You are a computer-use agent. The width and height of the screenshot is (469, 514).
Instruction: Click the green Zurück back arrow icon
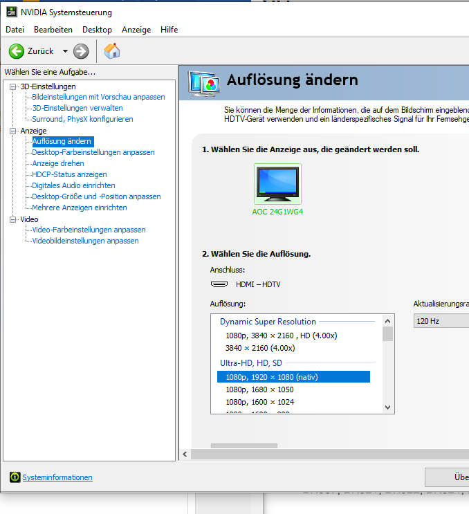point(17,51)
